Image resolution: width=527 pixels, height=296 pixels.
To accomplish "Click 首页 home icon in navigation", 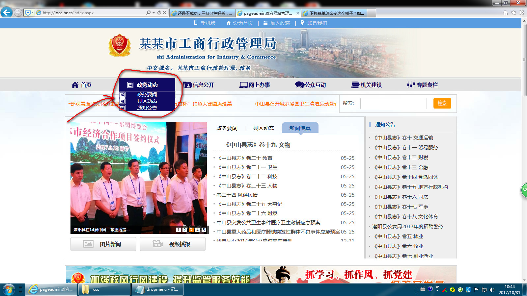I will pyautogui.click(x=75, y=85).
